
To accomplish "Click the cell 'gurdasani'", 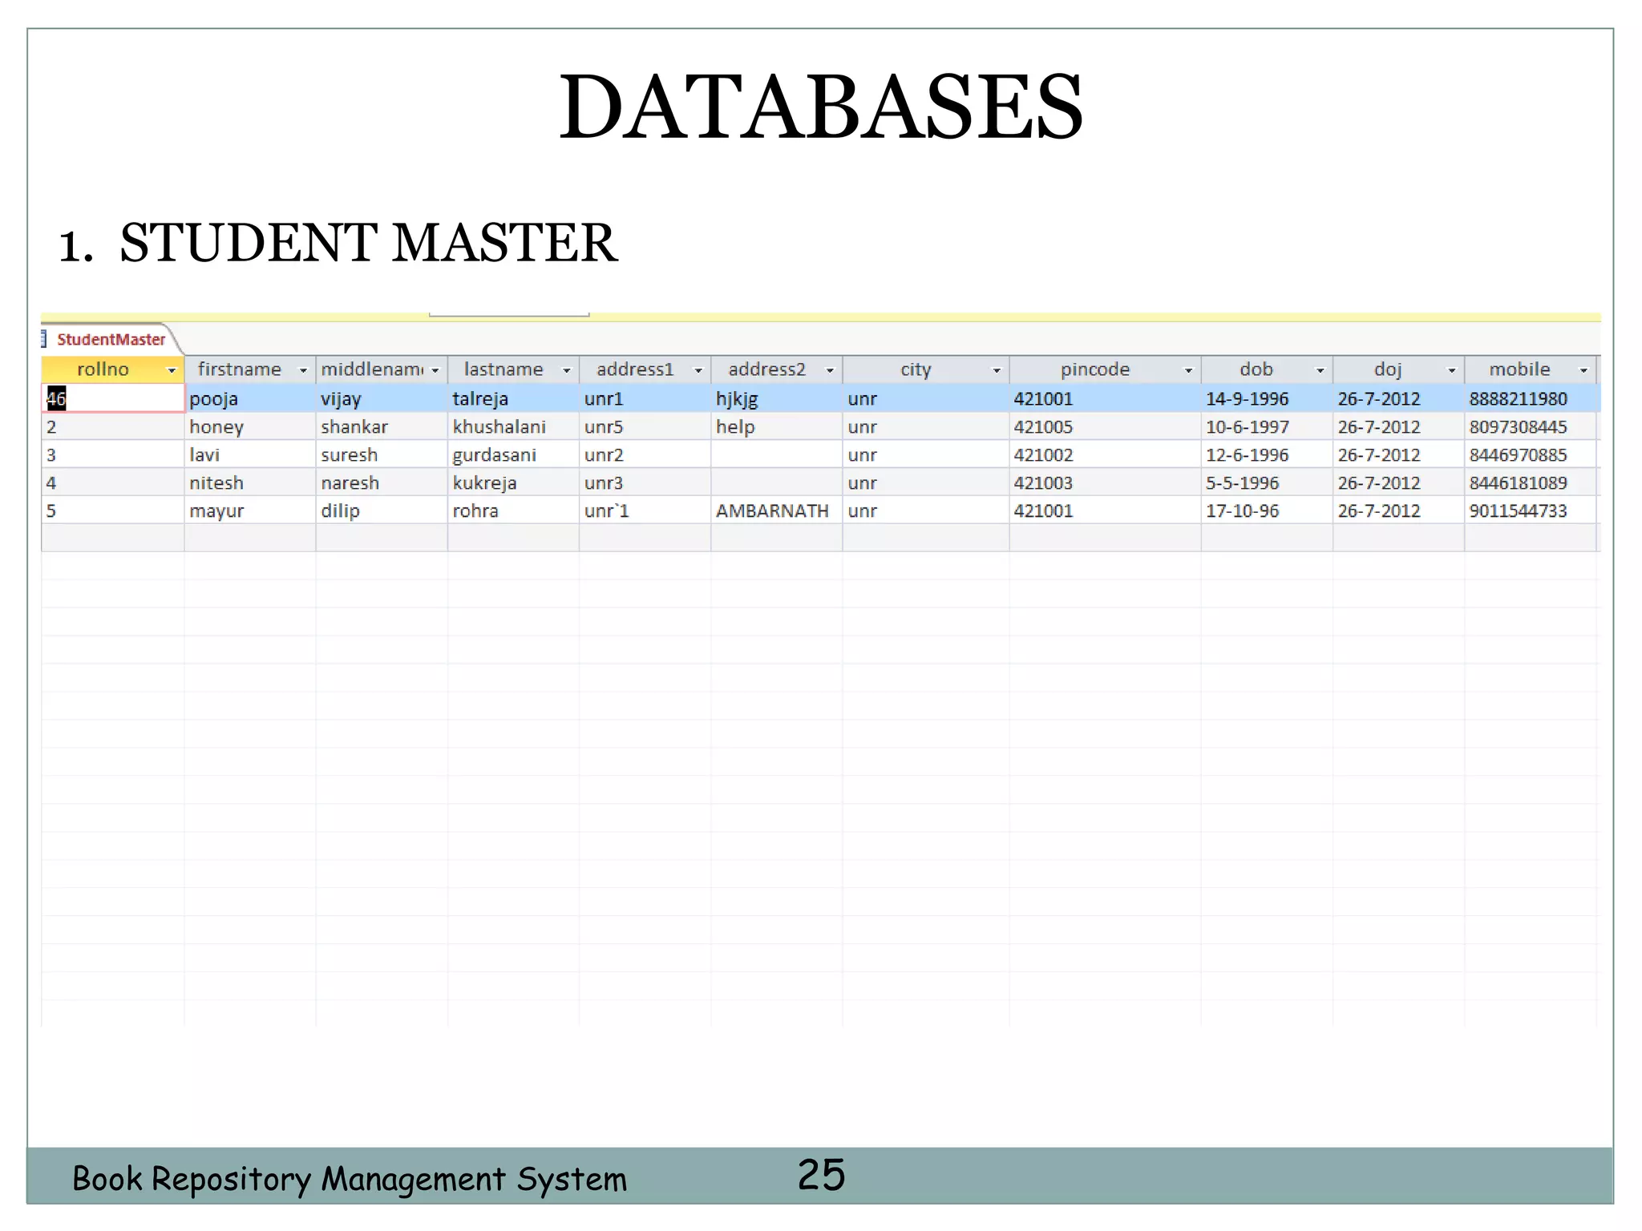I will point(513,454).
